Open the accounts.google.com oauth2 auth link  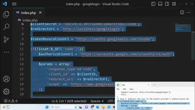tap(126, 54)
